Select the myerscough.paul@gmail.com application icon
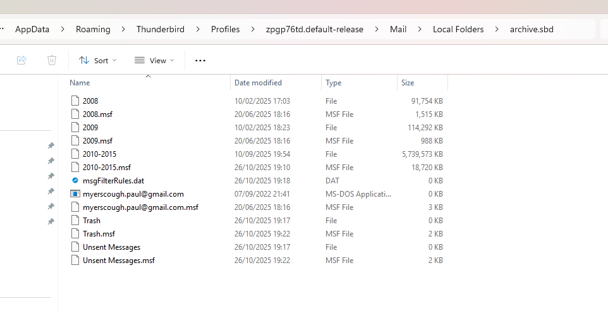The image size is (608, 313). coord(75,194)
